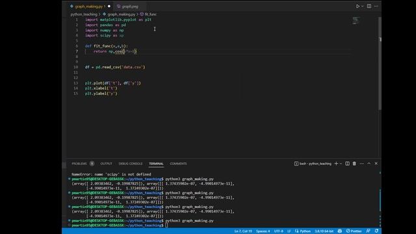Open the editor More Actions ellipsis
Screen dimensions: 416x234
[x=376, y=6]
